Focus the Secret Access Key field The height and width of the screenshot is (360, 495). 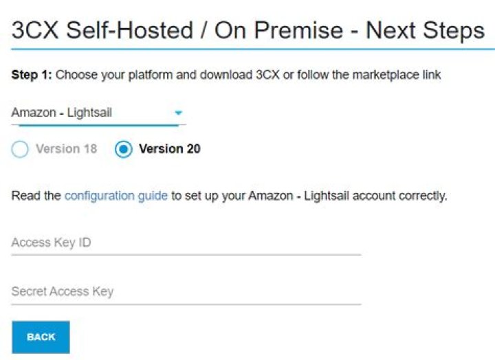pyautogui.click(x=186, y=292)
